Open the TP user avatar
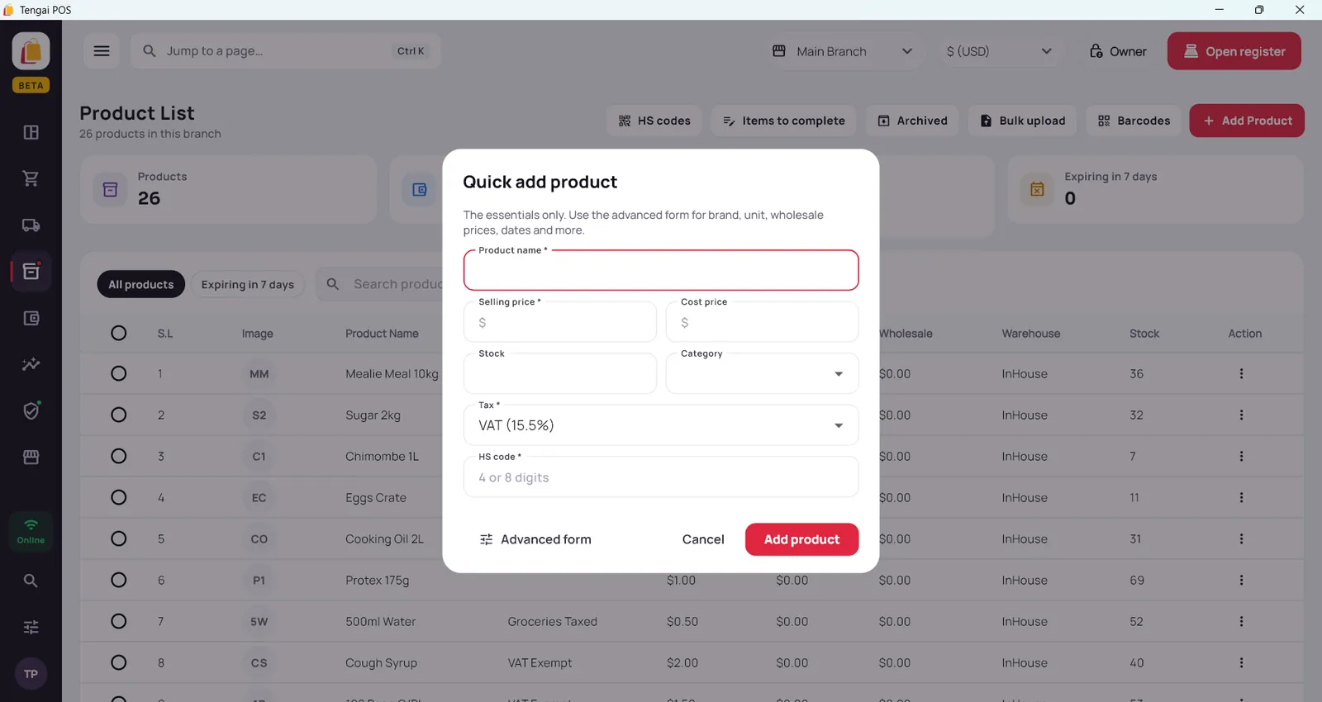The height and width of the screenshot is (702, 1322). pyautogui.click(x=31, y=674)
